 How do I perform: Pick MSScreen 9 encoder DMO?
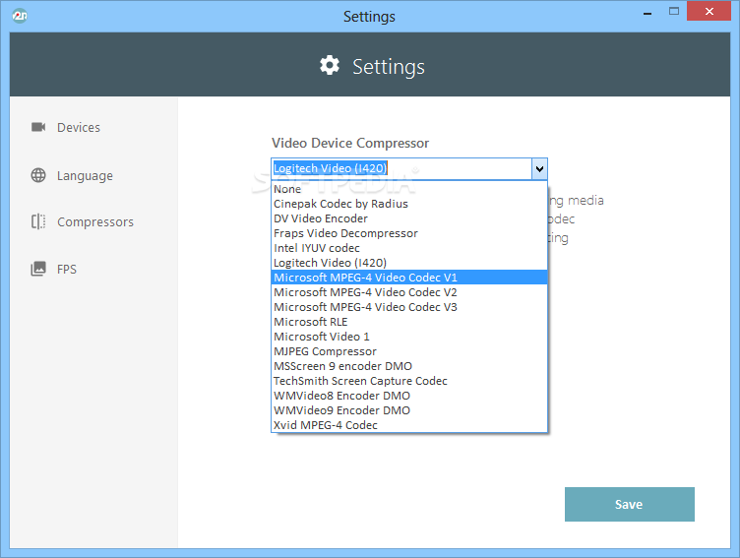click(409, 366)
